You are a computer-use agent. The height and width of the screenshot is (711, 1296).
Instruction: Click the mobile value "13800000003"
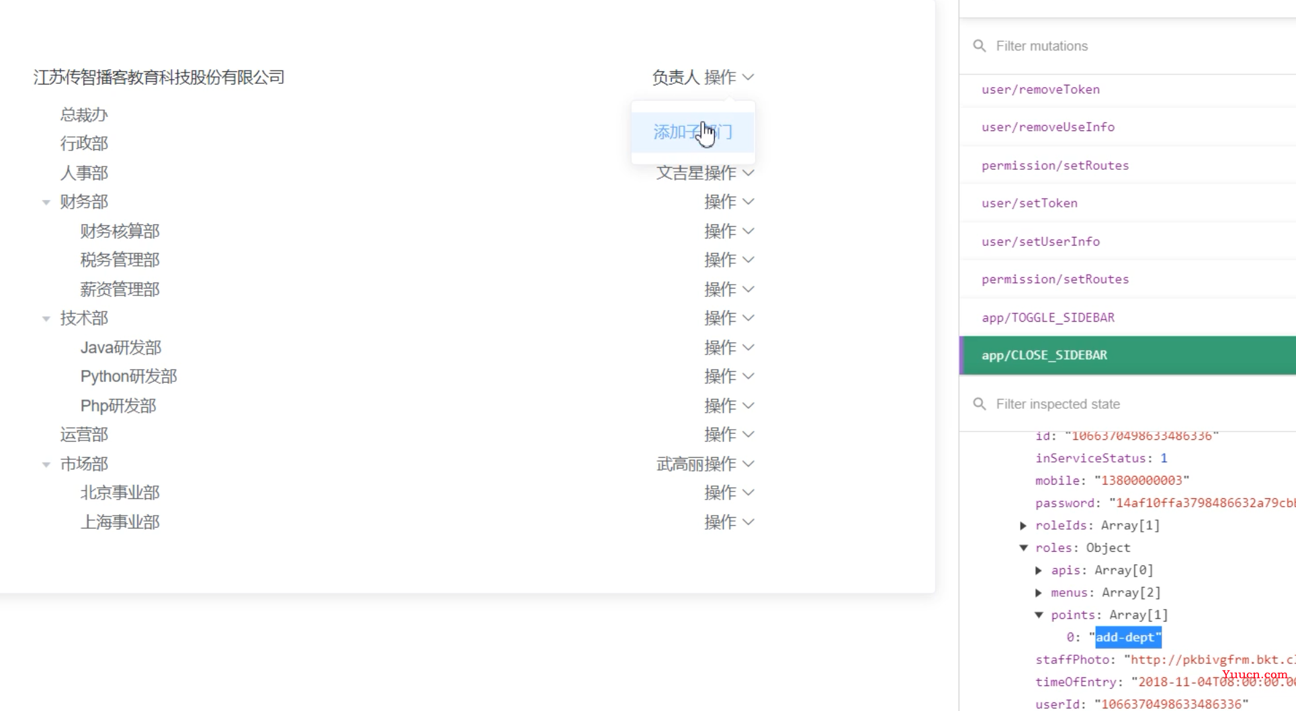tap(1142, 480)
